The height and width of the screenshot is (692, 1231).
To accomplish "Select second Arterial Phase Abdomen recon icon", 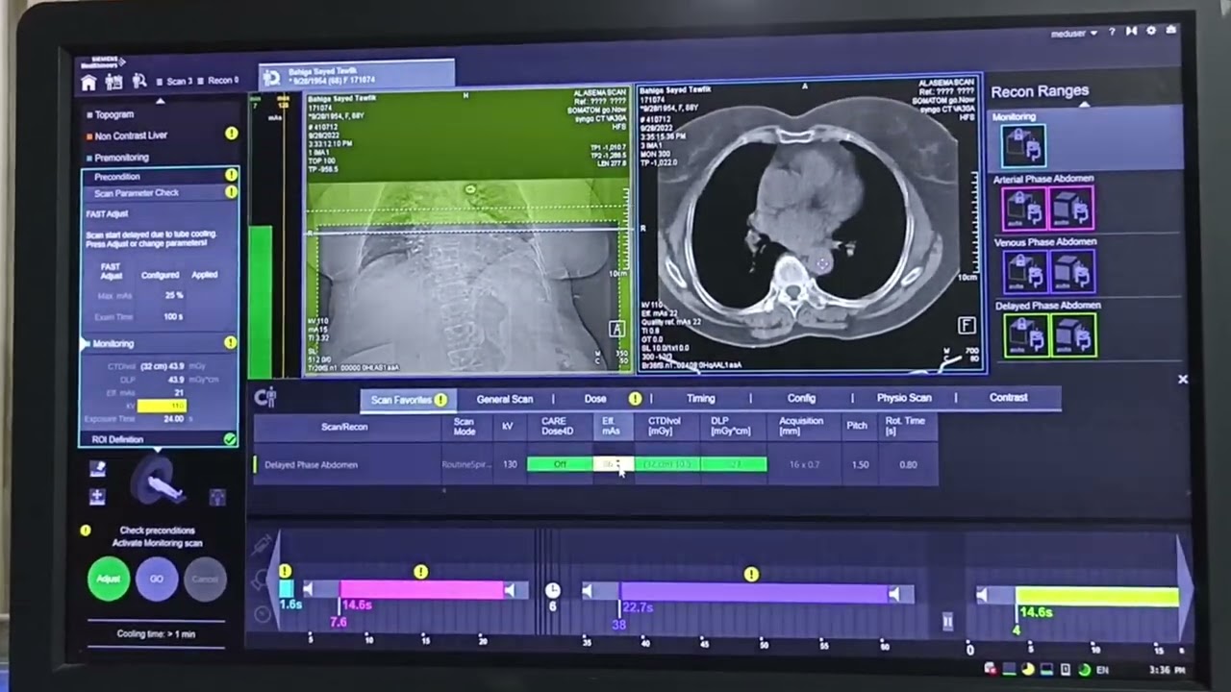I will [1070, 208].
